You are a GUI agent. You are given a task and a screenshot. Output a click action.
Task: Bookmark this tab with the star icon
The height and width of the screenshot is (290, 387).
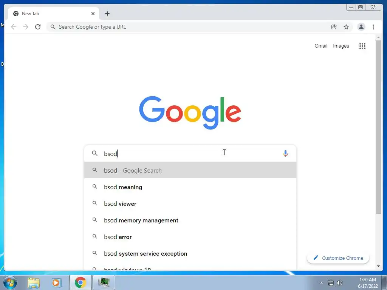[x=346, y=27]
